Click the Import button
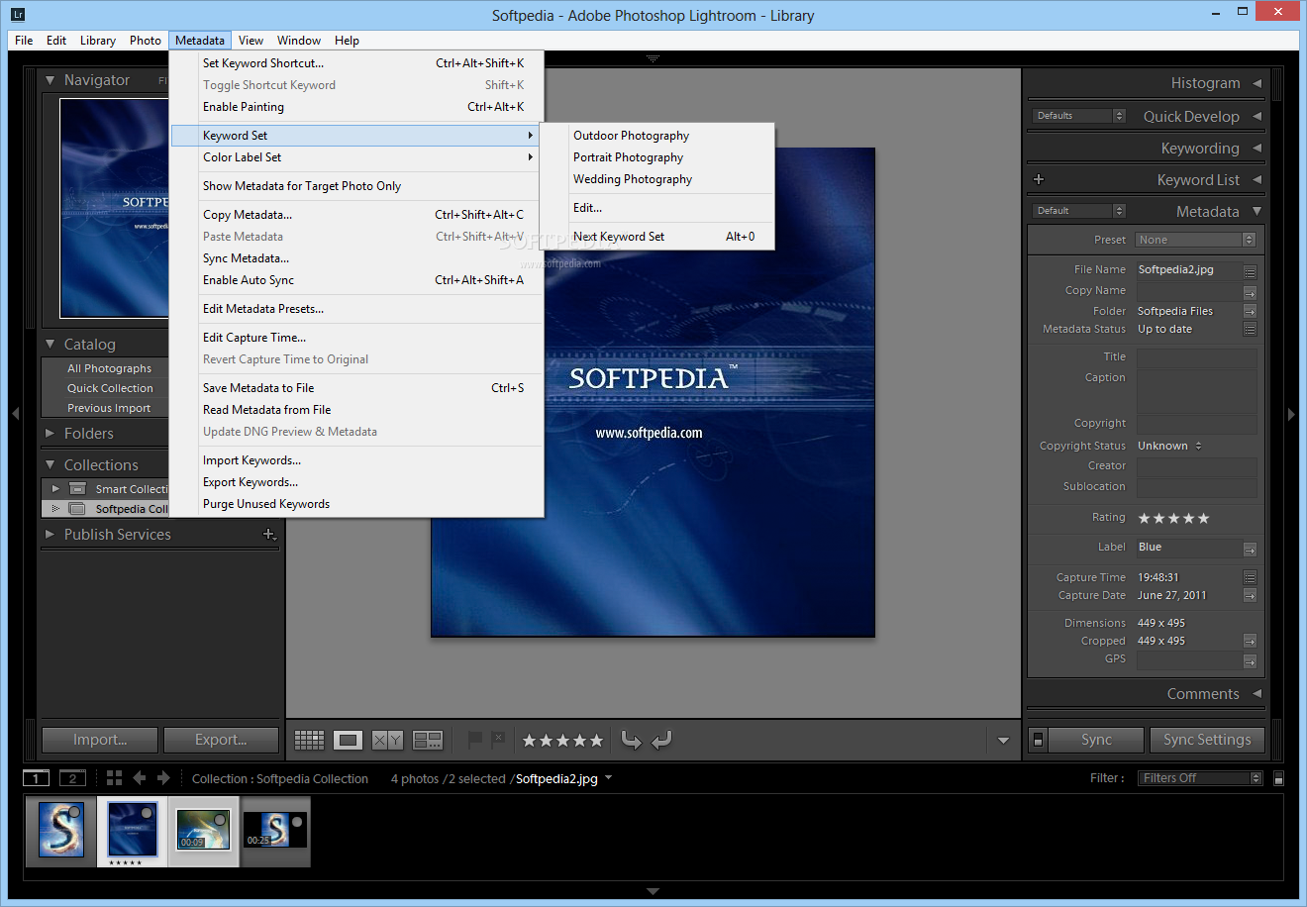This screenshot has height=907, width=1307. (100, 740)
